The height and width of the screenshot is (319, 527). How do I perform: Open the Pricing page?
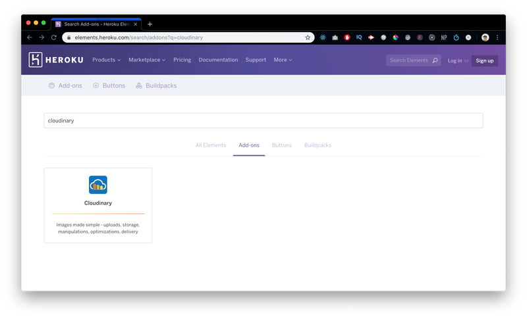[182, 60]
